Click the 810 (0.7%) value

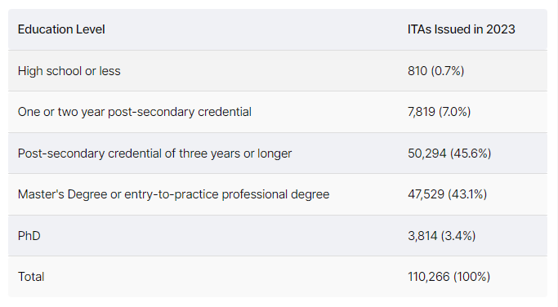click(436, 71)
